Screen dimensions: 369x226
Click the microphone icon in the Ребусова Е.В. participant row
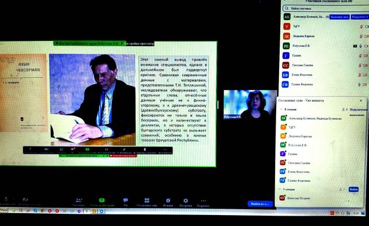click(360, 46)
